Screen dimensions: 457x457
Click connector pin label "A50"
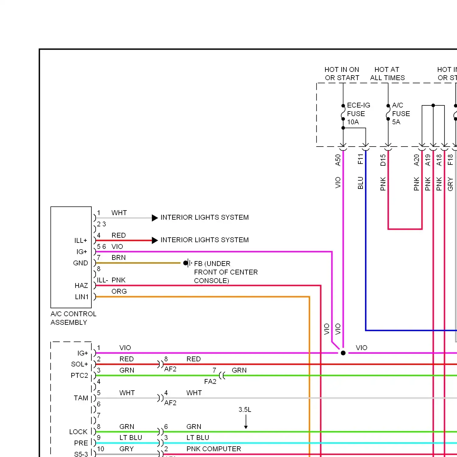[x=338, y=160]
